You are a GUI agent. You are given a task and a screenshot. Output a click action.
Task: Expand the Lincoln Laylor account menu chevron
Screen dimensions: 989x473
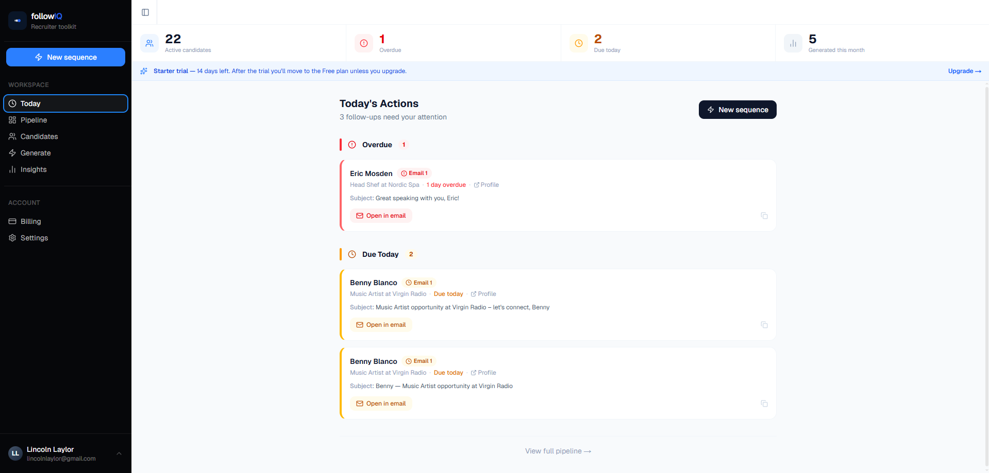click(119, 453)
